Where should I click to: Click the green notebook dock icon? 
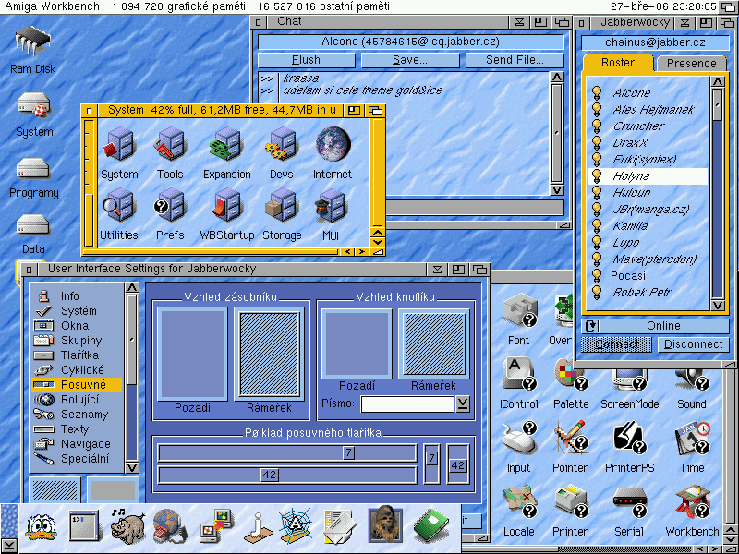point(431,525)
